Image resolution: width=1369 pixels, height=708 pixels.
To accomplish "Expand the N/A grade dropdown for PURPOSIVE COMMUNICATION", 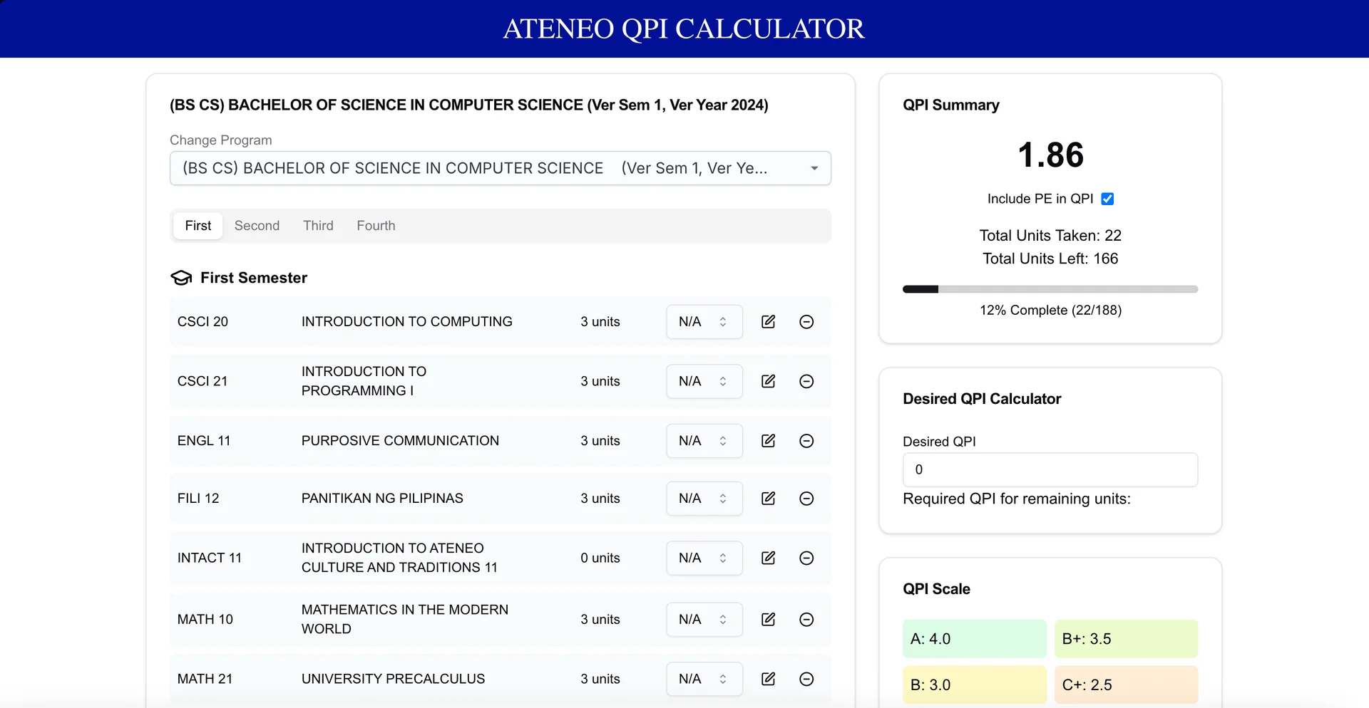I will click(704, 440).
